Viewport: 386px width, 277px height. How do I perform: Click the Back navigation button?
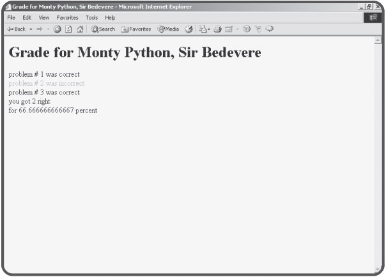[16, 29]
